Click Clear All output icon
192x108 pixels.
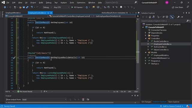[x=83, y=99]
